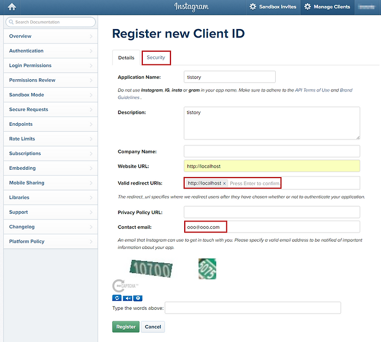Screen dimensions: 381x342
Task: Open Libraries documentation section
Action: click(x=51, y=197)
